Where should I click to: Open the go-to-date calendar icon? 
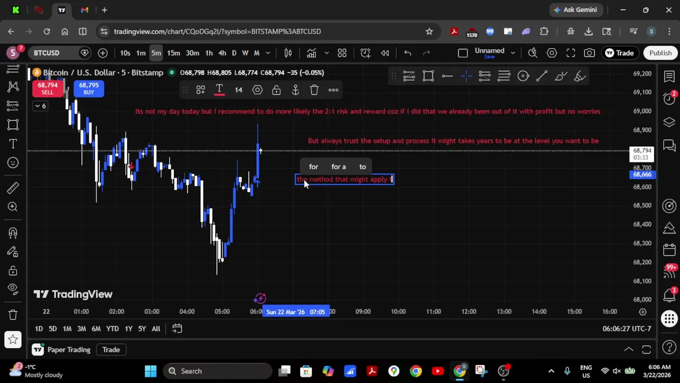click(x=177, y=329)
